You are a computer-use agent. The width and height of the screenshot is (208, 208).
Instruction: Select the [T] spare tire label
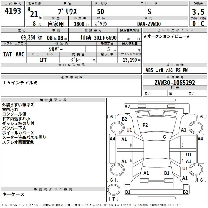pyautogui.click(x=114, y=199)
